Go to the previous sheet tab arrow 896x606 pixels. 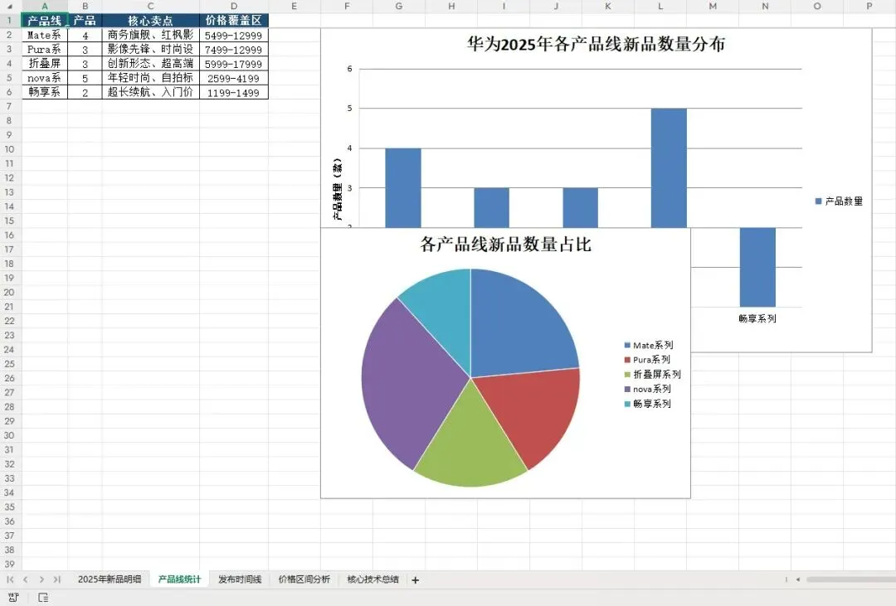26,579
